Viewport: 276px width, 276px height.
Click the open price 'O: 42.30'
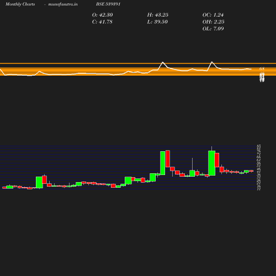tap(102, 15)
